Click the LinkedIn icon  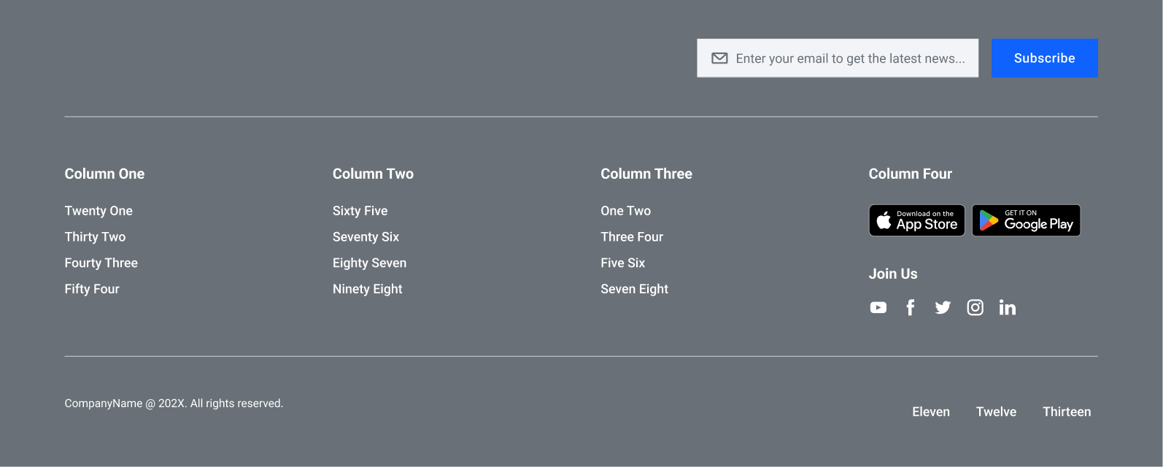1008,308
